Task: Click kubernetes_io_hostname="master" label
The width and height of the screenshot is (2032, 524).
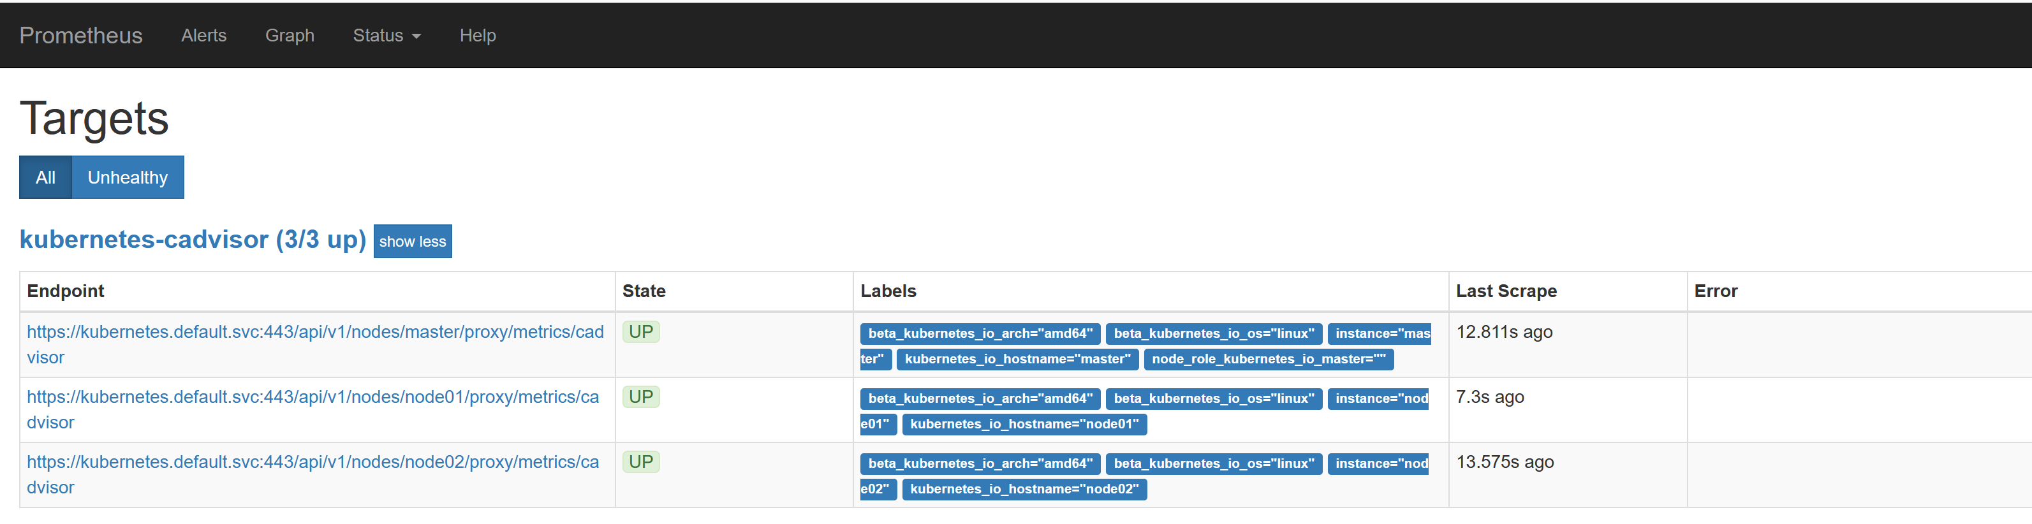Action: pos(1017,360)
